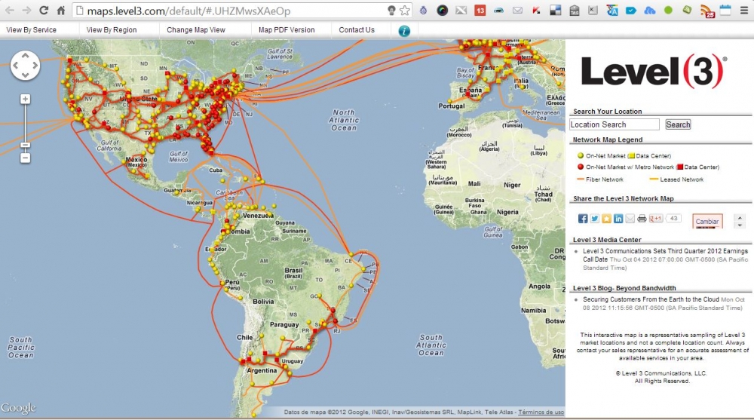Viewport: 754px width, 420px height.
Task: Click the 43 share count bubble
Action: tap(673, 219)
